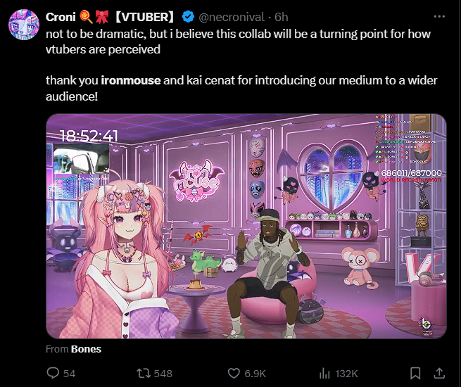Repost this tweet using retweet icon
461x387 pixels.
(144, 374)
